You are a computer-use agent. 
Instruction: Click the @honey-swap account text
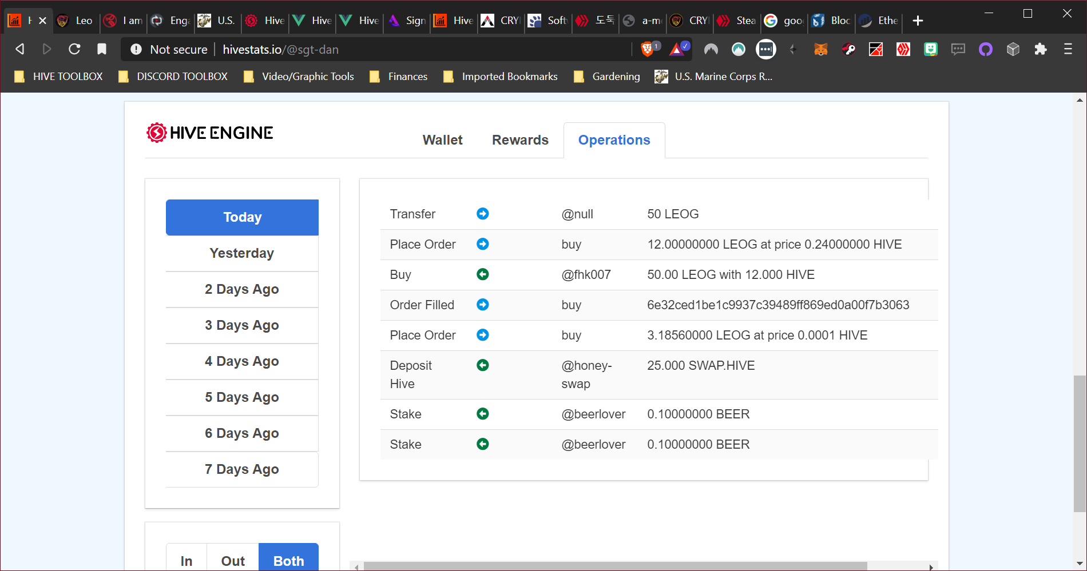click(x=586, y=374)
